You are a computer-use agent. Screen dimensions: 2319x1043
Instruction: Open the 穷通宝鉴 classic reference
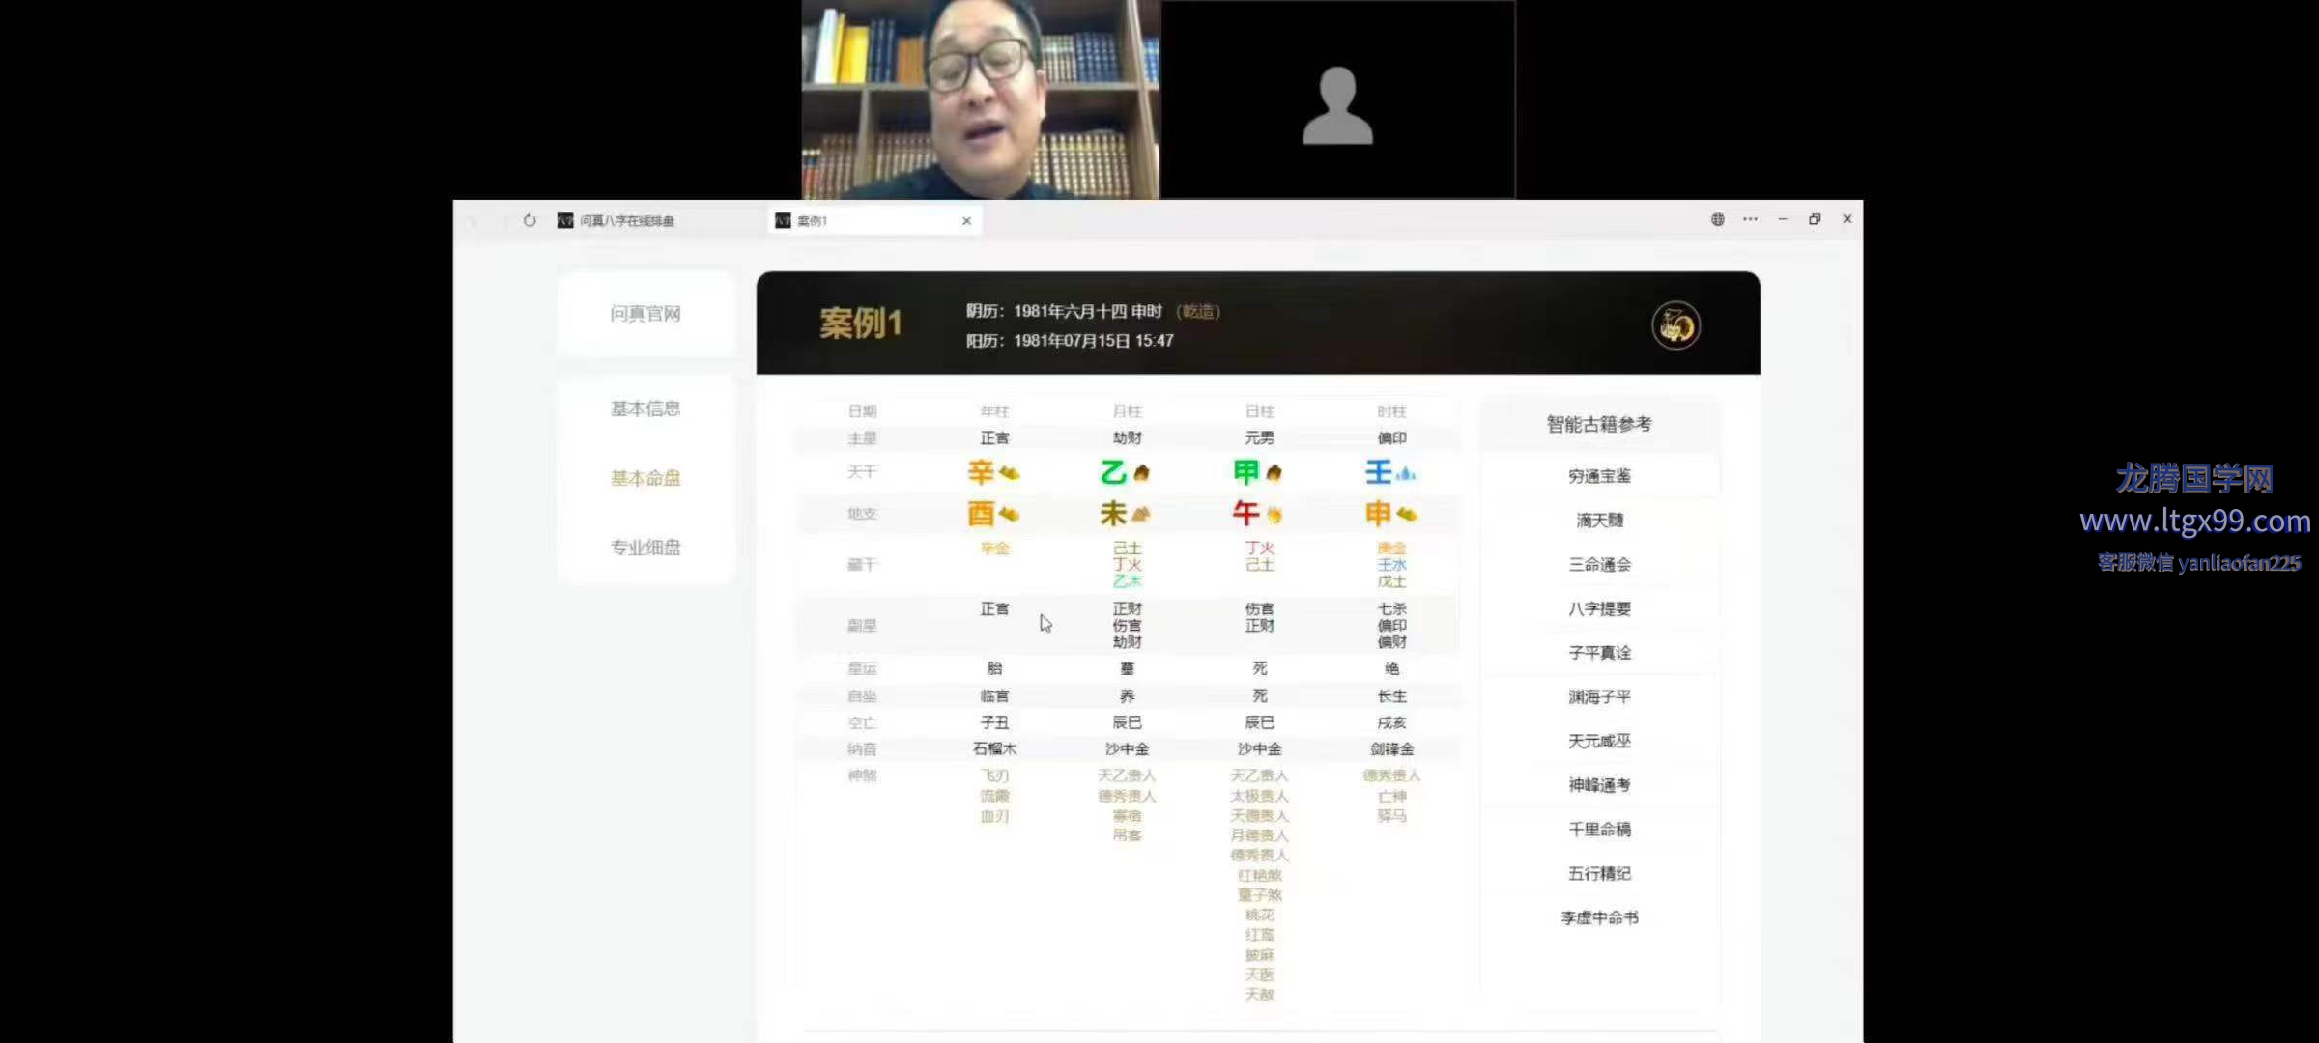(x=1599, y=476)
